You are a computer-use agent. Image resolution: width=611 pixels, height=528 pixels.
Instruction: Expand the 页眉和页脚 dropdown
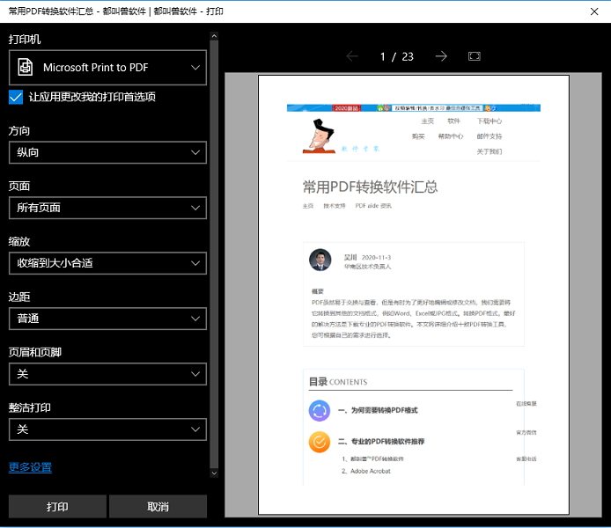[107, 374]
